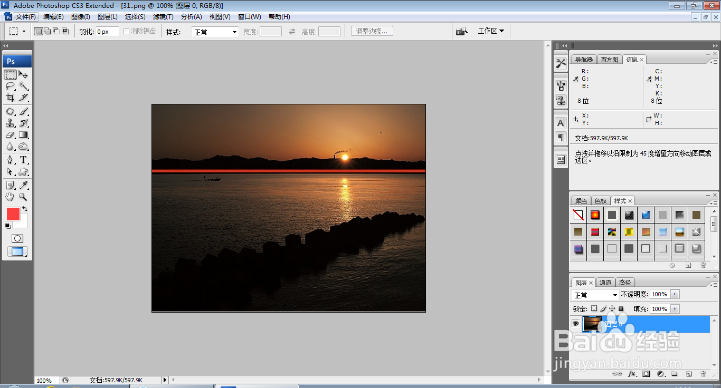Select the Sponge tool
Viewport: 721px width, 388px height.
[24, 147]
